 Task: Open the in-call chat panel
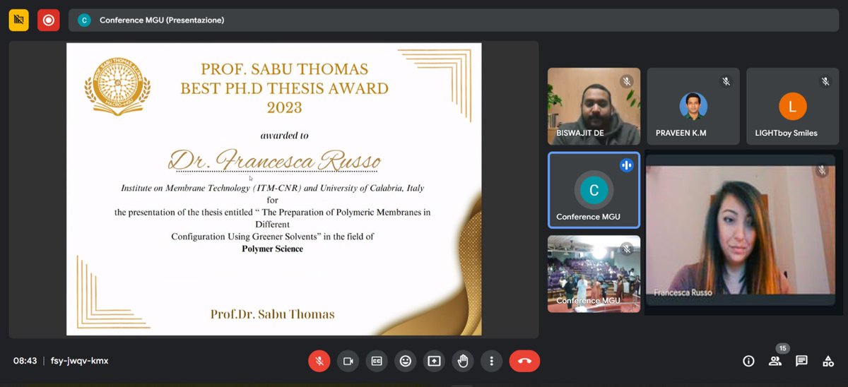801,361
